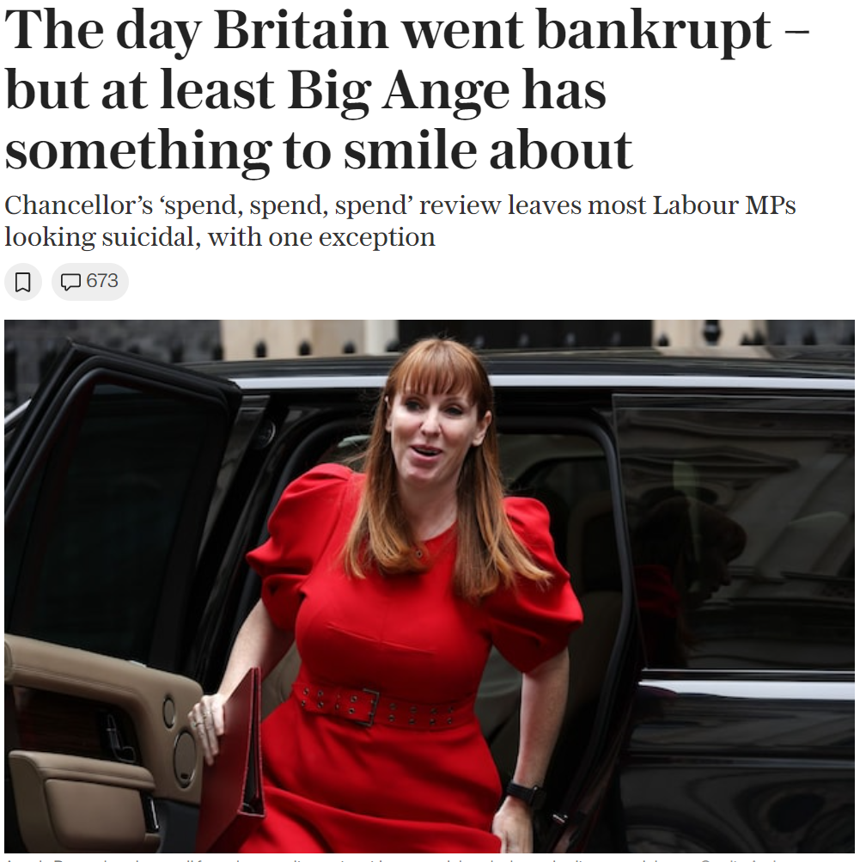This screenshot has width=860, height=862.
Task: Click the subheading text 'looking suicidal, with one exception'
Action: pos(220,237)
